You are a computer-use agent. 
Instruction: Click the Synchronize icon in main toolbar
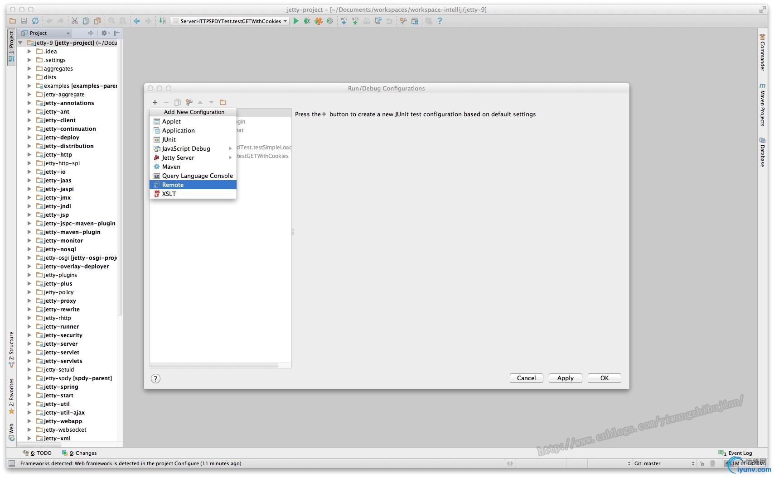click(35, 21)
